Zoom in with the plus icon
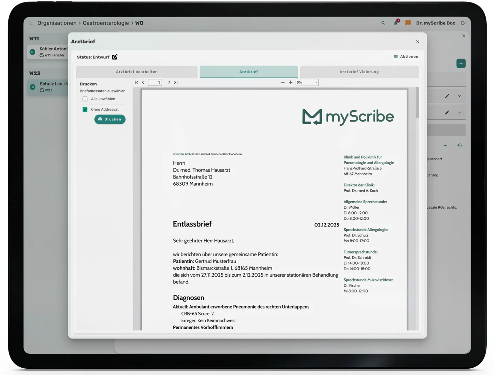494x375 pixels. tap(290, 82)
